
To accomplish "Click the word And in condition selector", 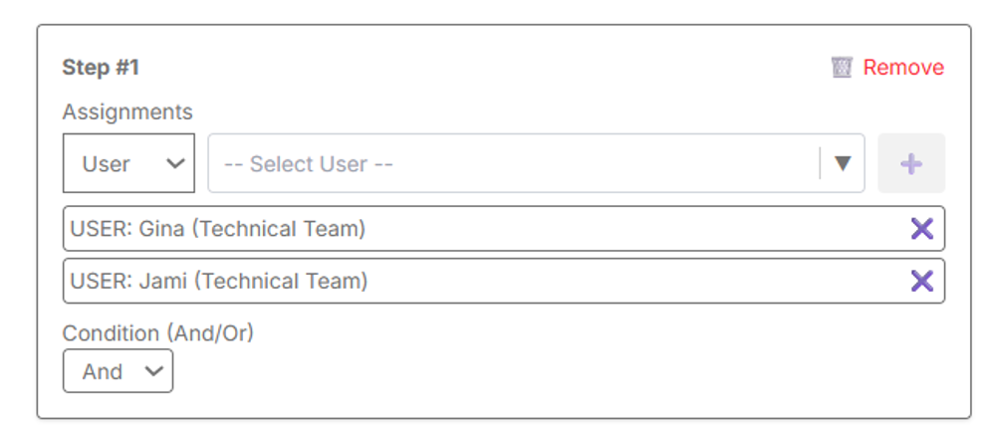I will point(103,372).
